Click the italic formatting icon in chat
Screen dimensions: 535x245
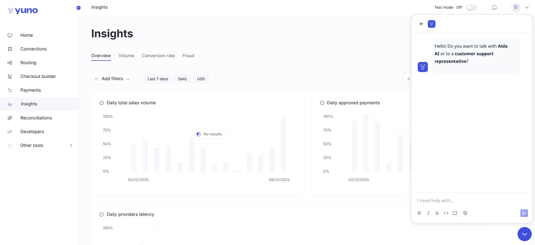pyautogui.click(x=428, y=213)
